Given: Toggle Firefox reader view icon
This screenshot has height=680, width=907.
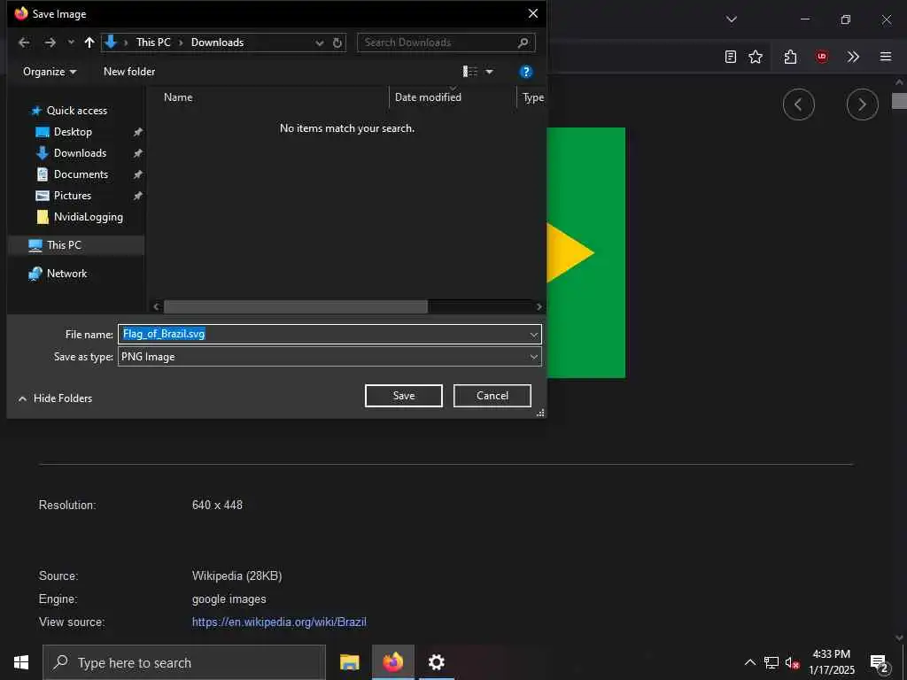Looking at the screenshot, I should coord(731,57).
